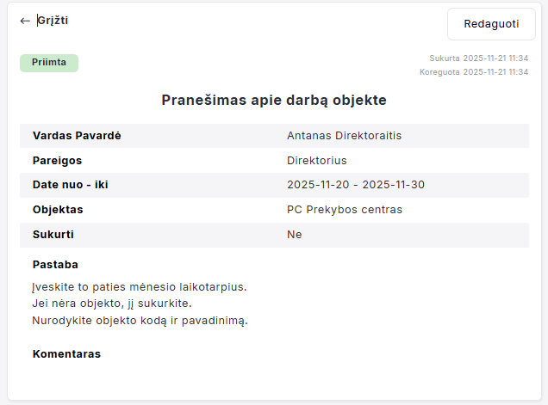Go back via the Grįžti link
The height and width of the screenshot is (405, 548).
coord(53,21)
